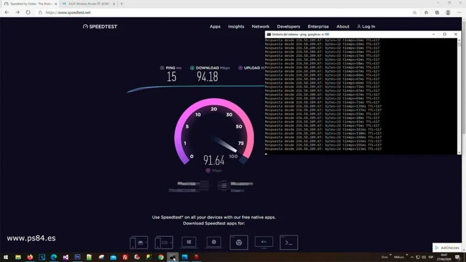This screenshot has width=466, height=262.
Task: Expand the NMusic taskbar toolbar
Action: (407, 255)
